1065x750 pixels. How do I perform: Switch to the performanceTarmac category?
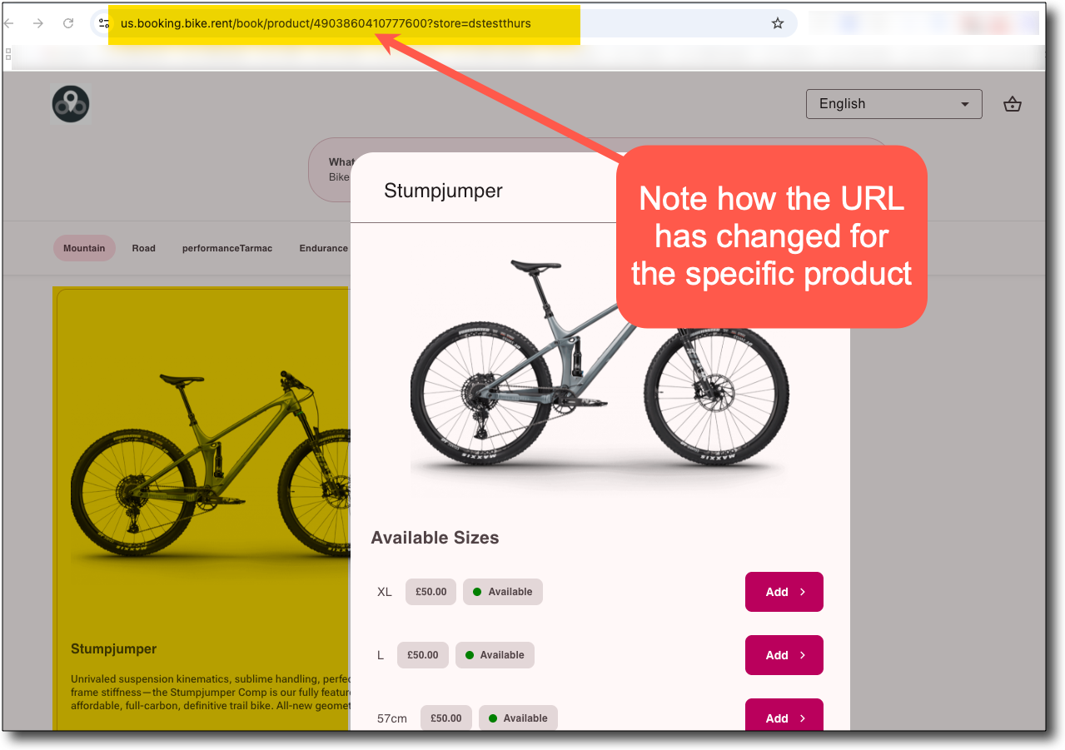coord(227,248)
